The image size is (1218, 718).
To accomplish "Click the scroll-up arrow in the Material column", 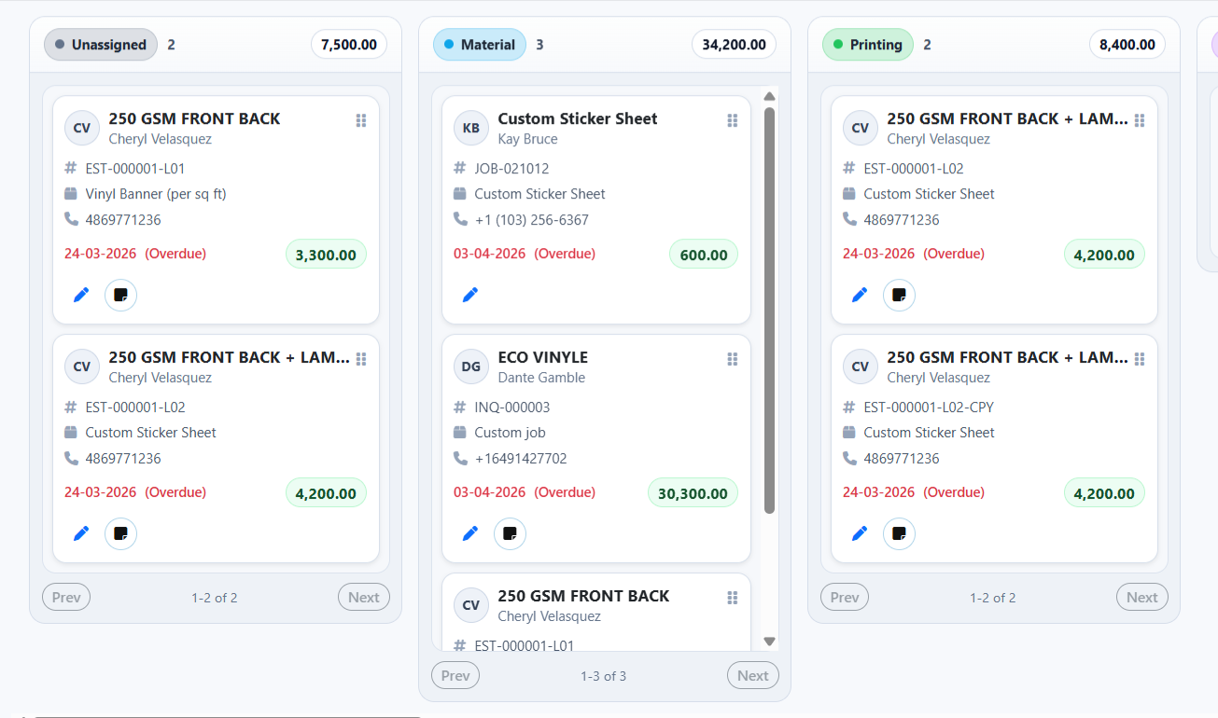I will pyautogui.click(x=770, y=96).
